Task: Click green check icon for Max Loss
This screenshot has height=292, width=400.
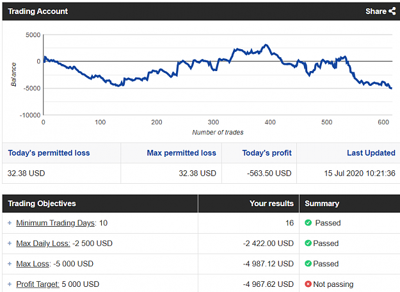Action: click(308, 263)
